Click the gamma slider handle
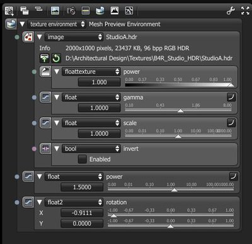 pos(180,111)
